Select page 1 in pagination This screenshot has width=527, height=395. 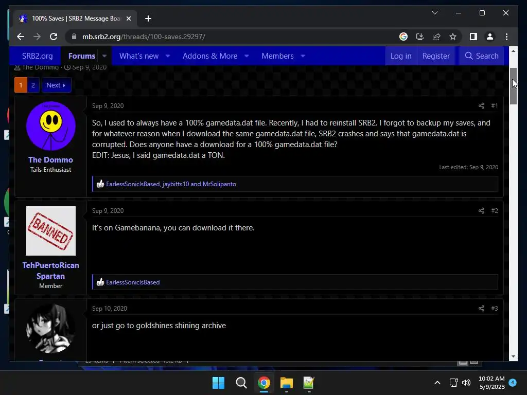pos(21,85)
